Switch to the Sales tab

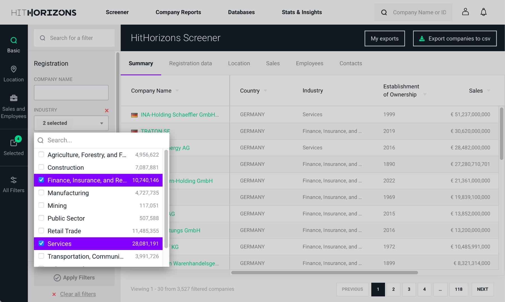point(273,63)
